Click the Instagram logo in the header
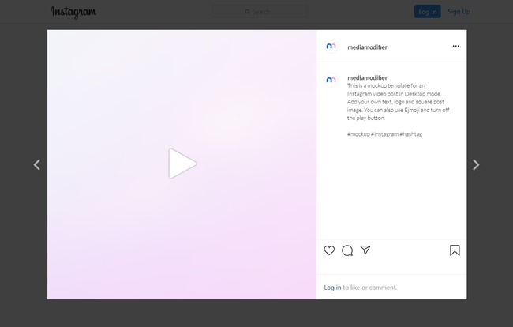 pyautogui.click(x=73, y=12)
